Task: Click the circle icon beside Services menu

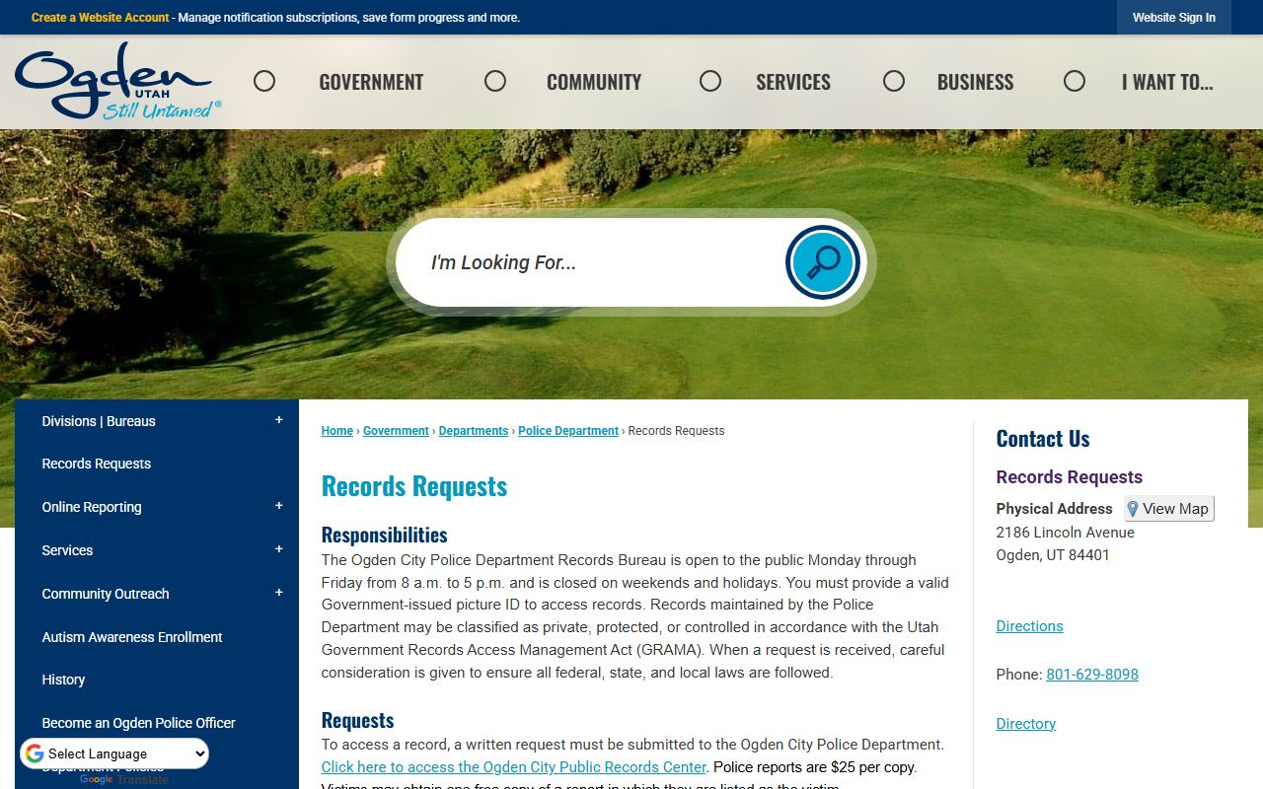Action: [x=710, y=81]
